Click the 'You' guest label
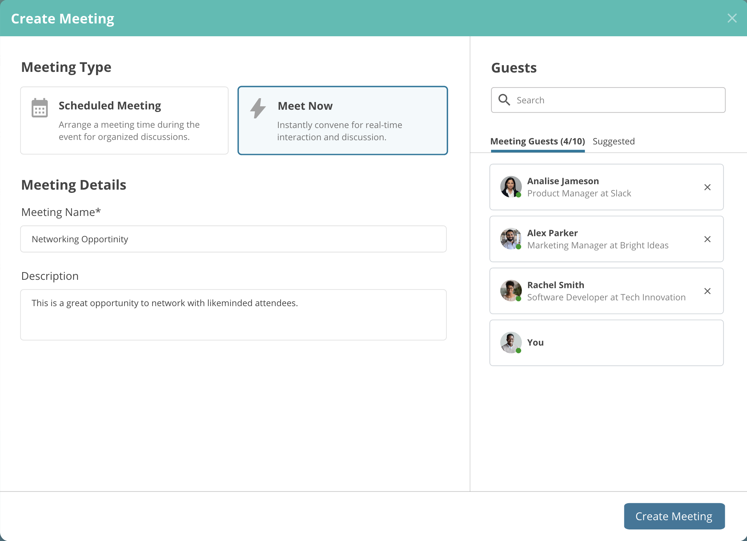 [535, 343]
